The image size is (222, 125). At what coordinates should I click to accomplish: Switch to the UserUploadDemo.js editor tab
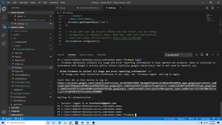tap(89, 8)
